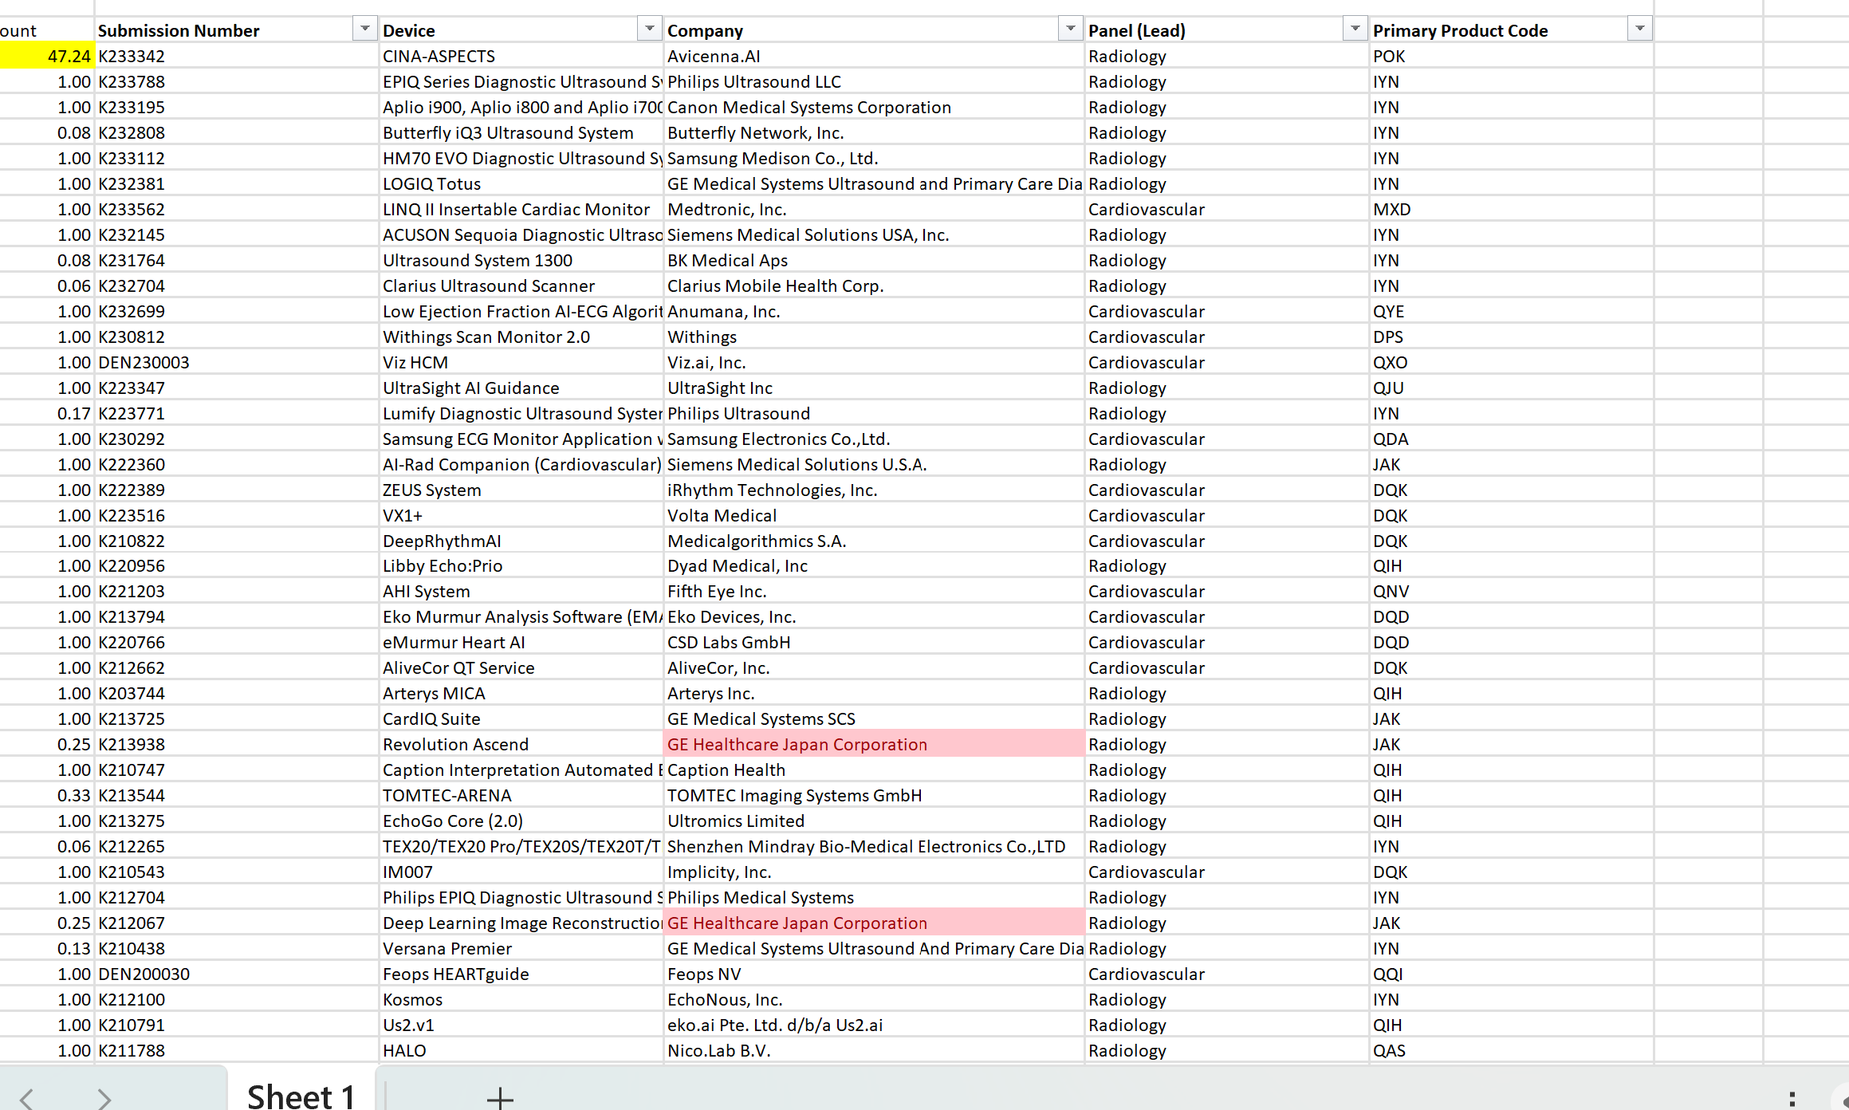Select the DeepRhythmAI device cell
1849x1110 pixels.
[x=521, y=541]
